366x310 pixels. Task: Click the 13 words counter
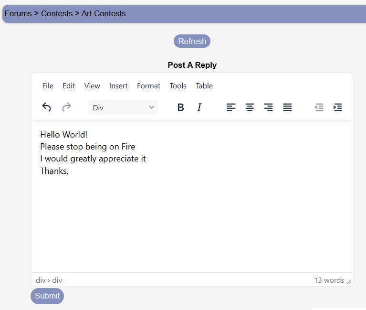329,280
